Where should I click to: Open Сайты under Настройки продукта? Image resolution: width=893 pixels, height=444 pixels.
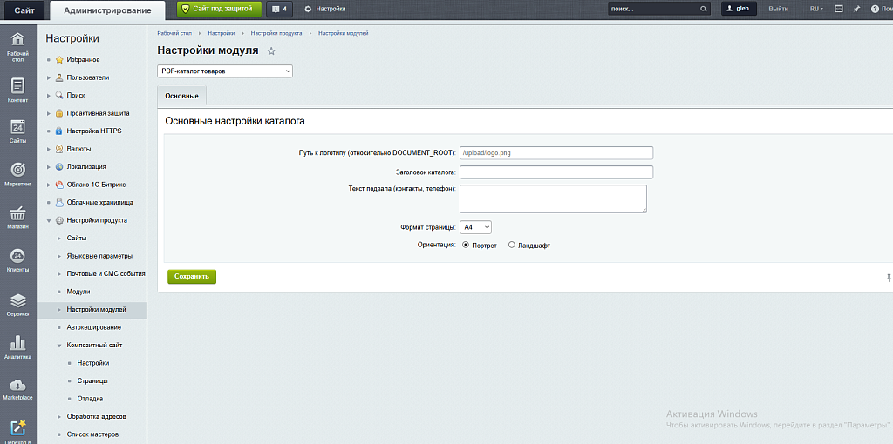77,239
